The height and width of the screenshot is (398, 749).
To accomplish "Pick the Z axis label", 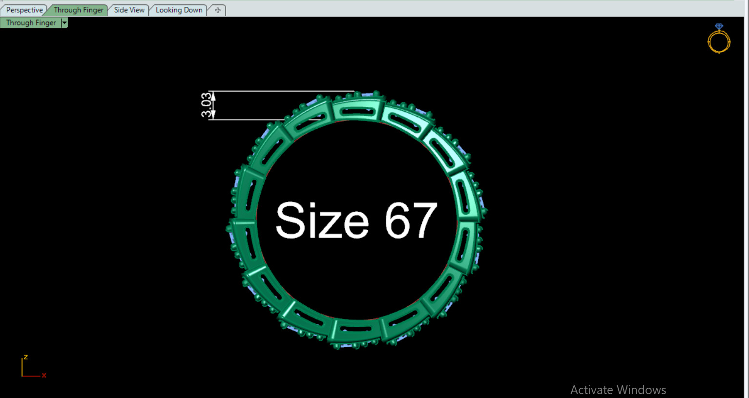I will pyautogui.click(x=25, y=357).
